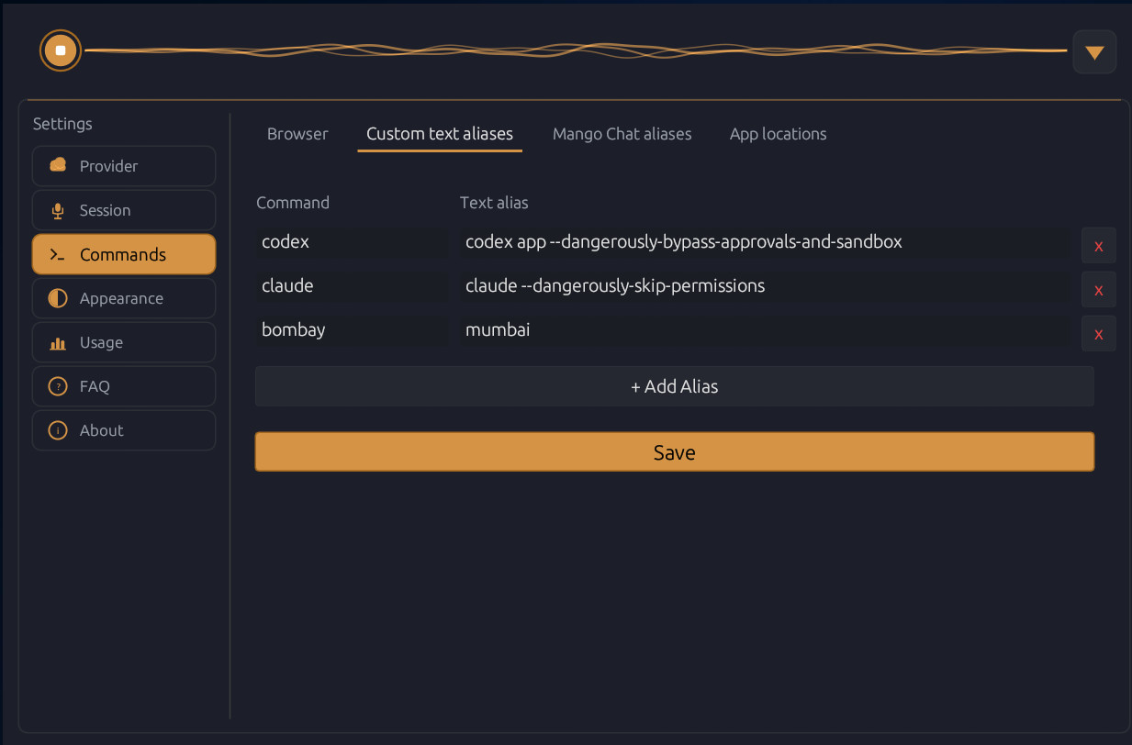Select the Provider icon in sidebar
Image resolution: width=1132 pixels, height=745 pixels.
(x=58, y=166)
